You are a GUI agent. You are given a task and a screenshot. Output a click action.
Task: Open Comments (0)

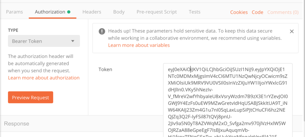click(283, 12)
